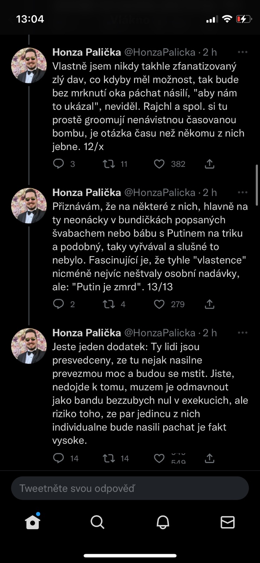Tap the 'Tweetněte svou odpověď' reply field
This screenshot has width=260, height=563.
click(130, 488)
